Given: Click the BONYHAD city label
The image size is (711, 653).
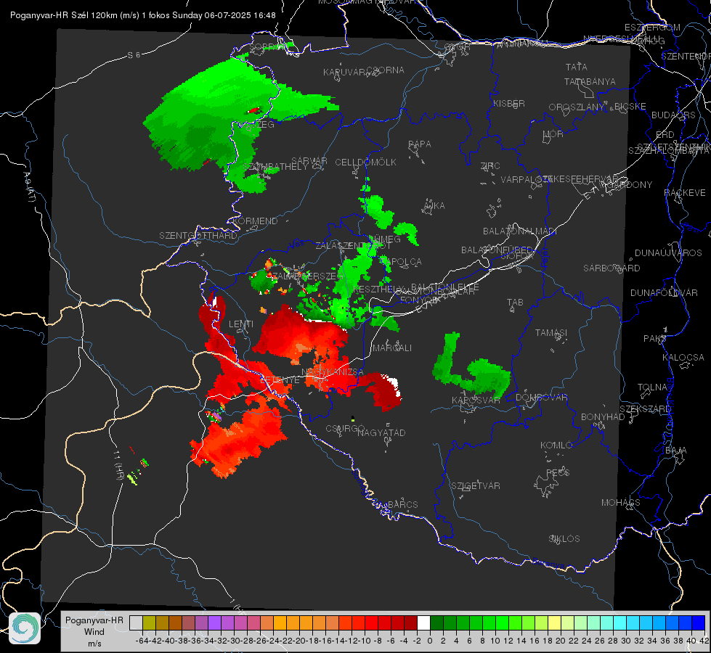Looking at the screenshot, I should [603, 416].
